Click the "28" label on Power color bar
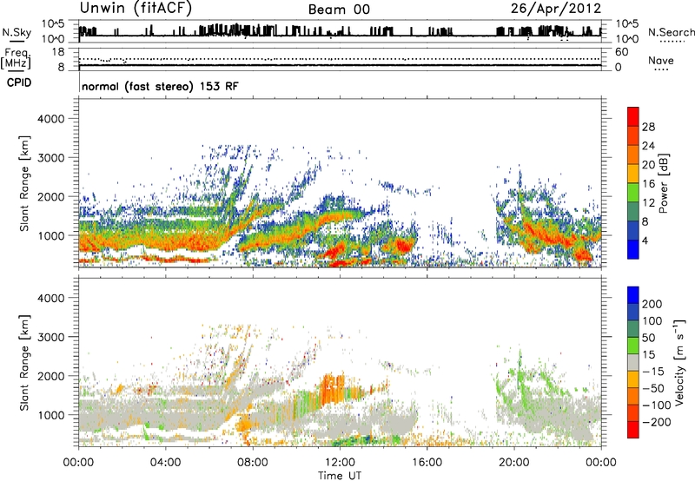The width and height of the screenshot is (695, 481). click(648, 127)
